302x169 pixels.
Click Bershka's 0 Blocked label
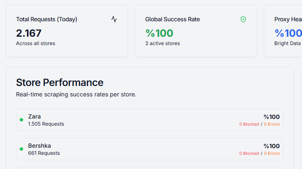click(x=249, y=153)
